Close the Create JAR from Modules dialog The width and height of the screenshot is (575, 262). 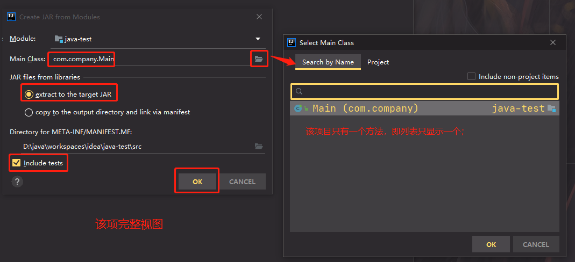259,17
